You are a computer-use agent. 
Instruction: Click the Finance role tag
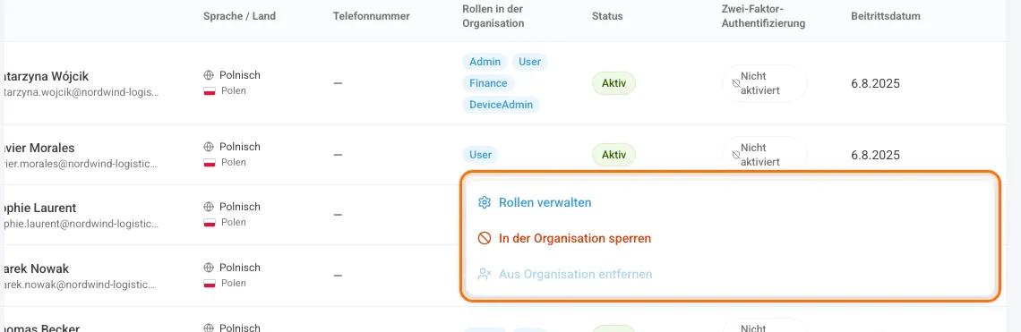click(x=488, y=83)
